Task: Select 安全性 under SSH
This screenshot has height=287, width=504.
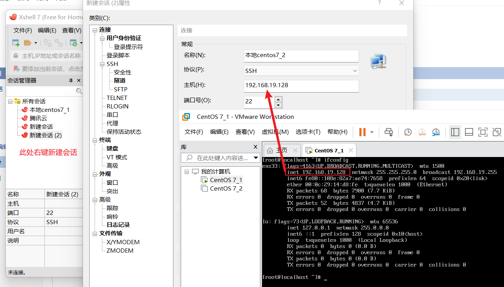Action: pos(123,72)
